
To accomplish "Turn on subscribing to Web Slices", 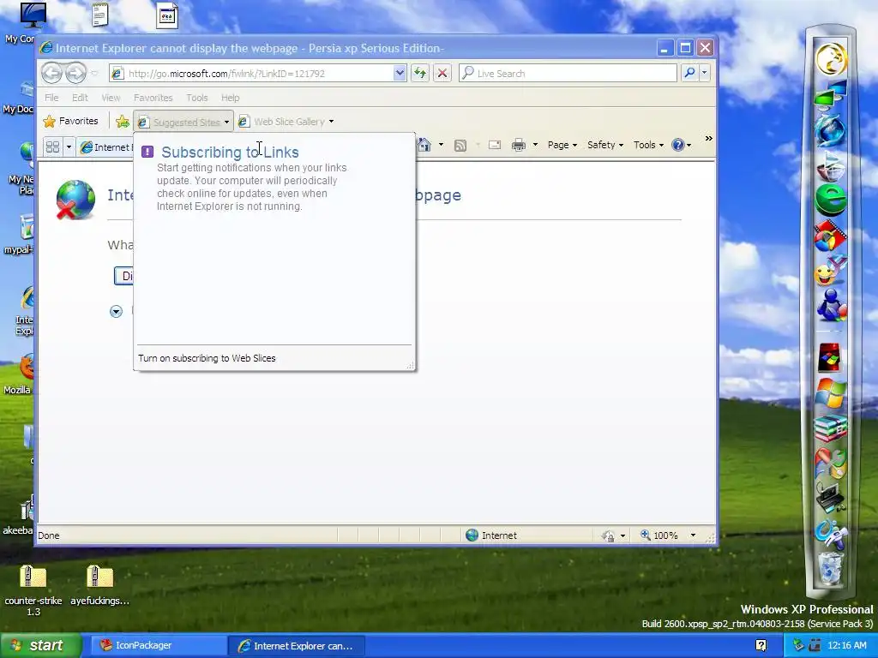I will pos(207,358).
